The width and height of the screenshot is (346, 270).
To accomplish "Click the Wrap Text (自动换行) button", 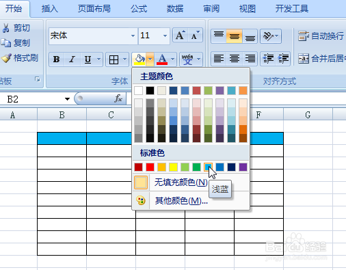I will 321,36.
